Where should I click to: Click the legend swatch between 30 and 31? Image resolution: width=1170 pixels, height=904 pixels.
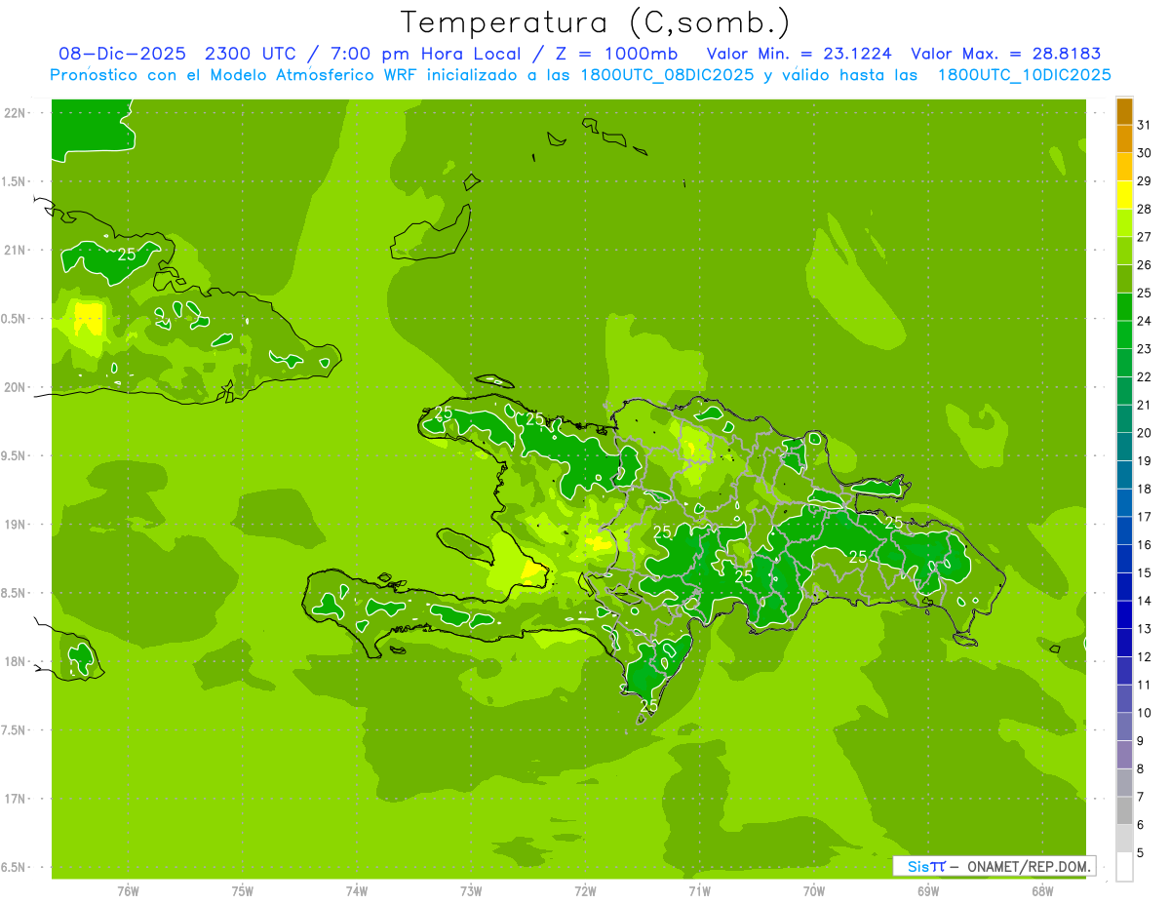tap(1124, 139)
